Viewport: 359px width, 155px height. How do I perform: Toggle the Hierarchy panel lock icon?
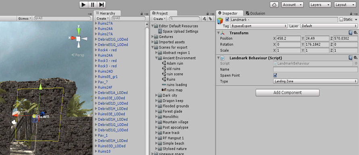pyautogui.click(x=142, y=13)
